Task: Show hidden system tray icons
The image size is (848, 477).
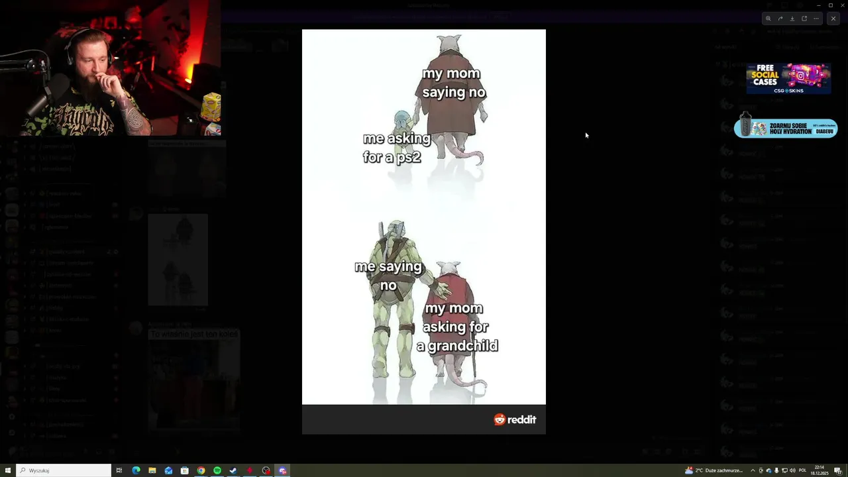Action: (753, 470)
